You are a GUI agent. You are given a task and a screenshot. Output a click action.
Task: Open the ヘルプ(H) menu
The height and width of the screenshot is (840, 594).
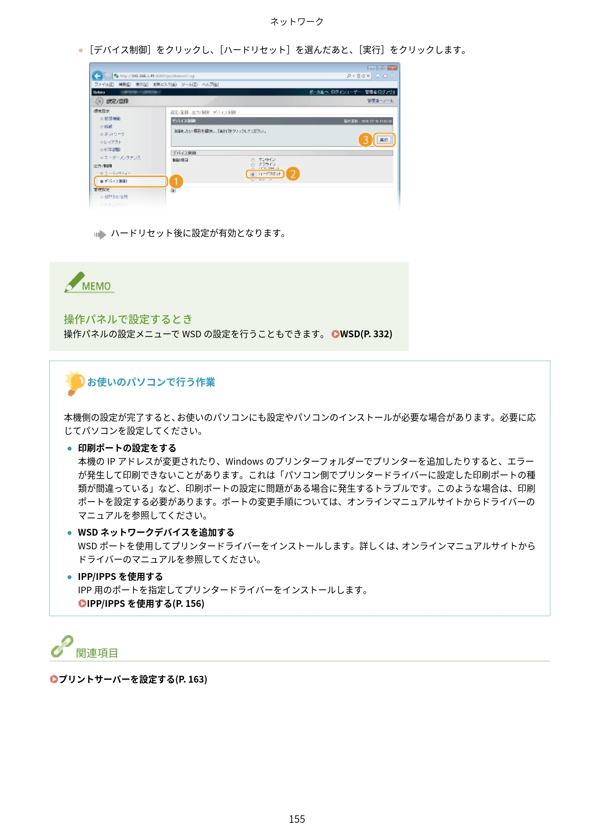pos(210,85)
